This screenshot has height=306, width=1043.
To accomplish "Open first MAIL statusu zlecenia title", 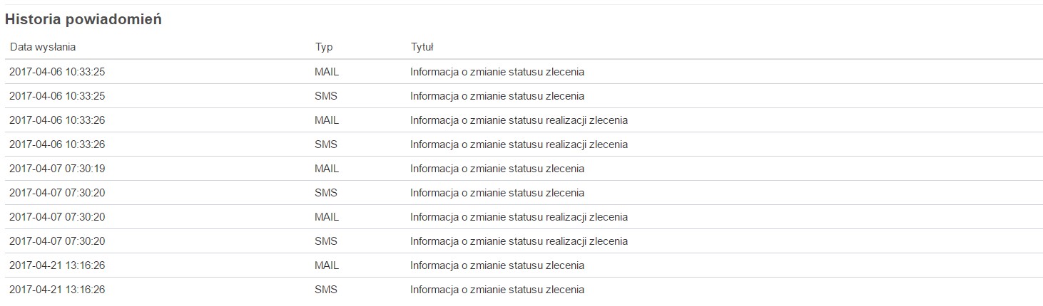I will coord(497,72).
